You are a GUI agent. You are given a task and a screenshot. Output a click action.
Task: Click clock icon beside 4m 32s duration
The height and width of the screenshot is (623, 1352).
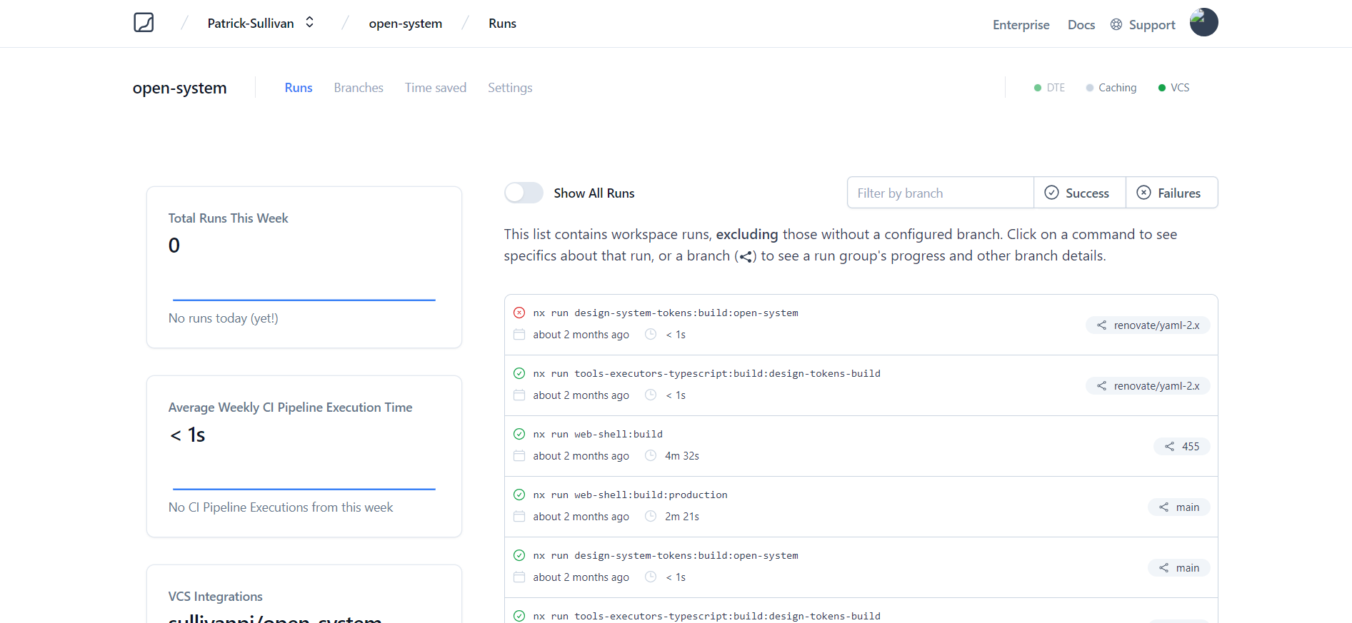click(x=651, y=455)
